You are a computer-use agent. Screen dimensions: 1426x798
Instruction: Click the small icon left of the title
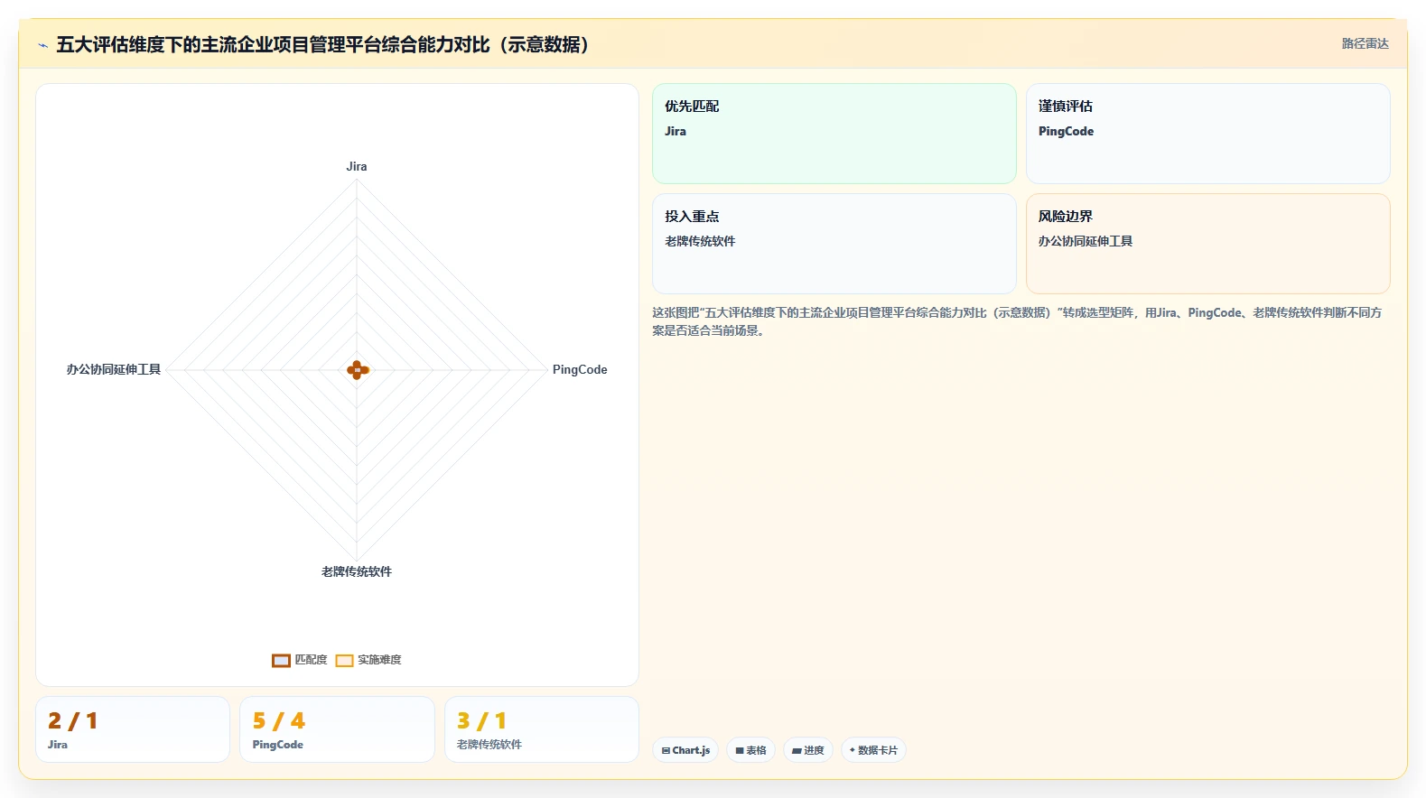[42, 45]
